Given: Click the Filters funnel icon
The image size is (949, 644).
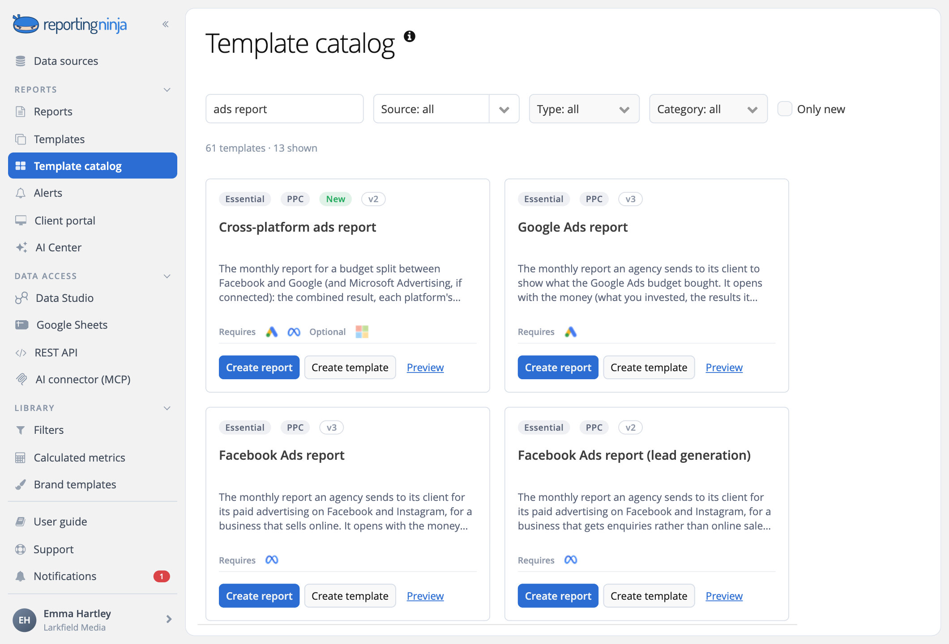Looking at the screenshot, I should [21, 430].
